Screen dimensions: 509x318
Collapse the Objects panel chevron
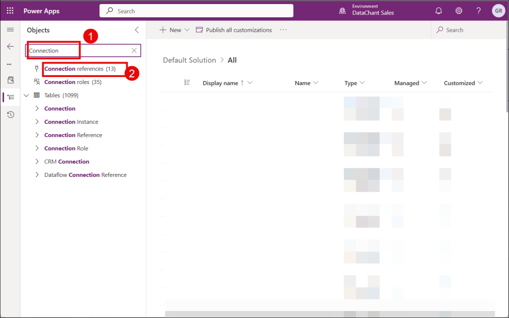pos(137,30)
